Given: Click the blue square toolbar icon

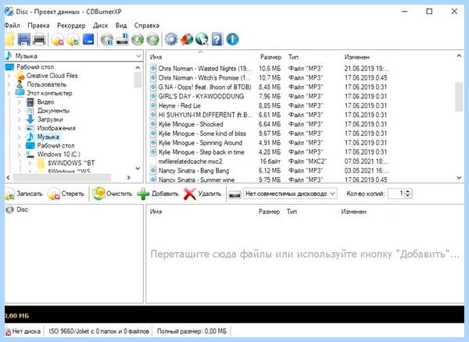Looking at the screenshot, I should point(88,39).
